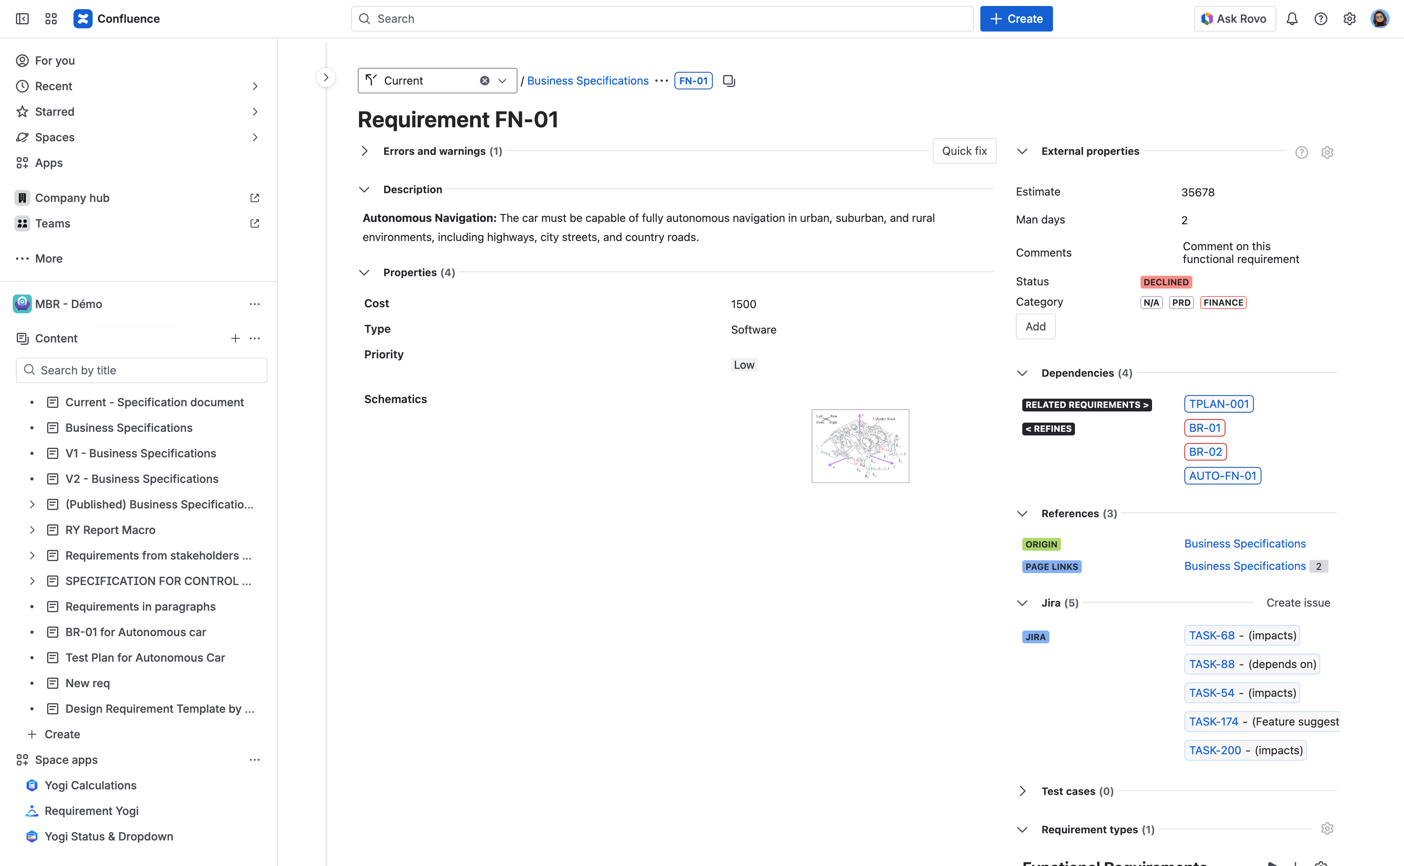Expand the RY Report Macro page tree
Image resolution: width=1404 pixels, height=866 pixels.
pos(32,530)
